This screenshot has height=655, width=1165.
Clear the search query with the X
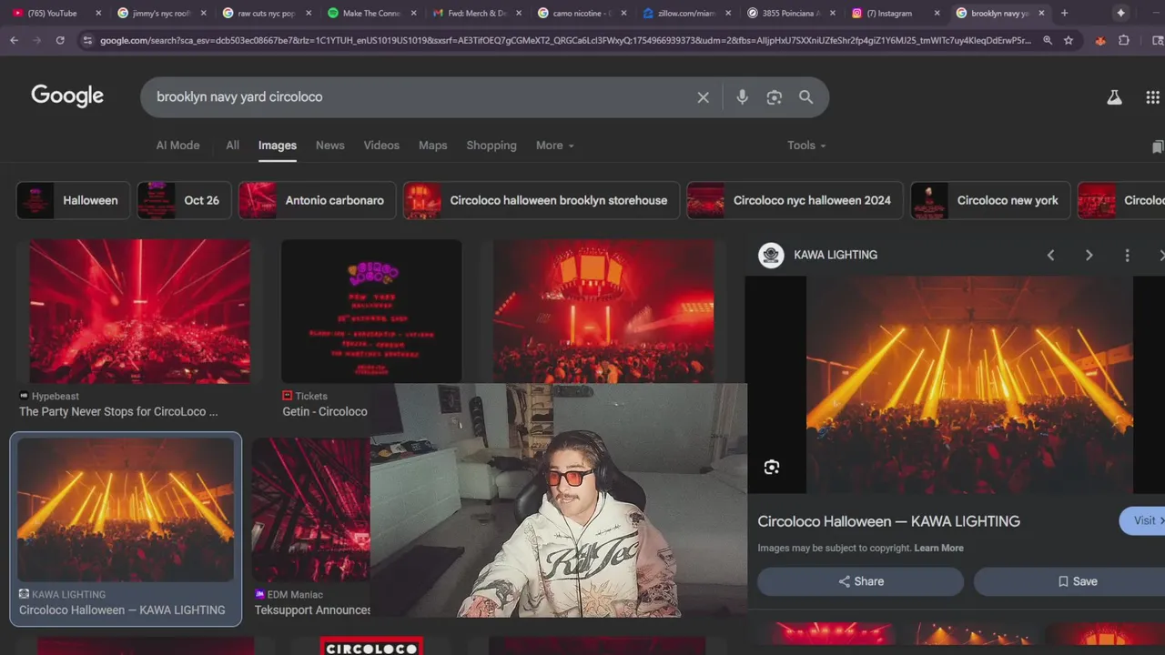(x=703, y=97)
